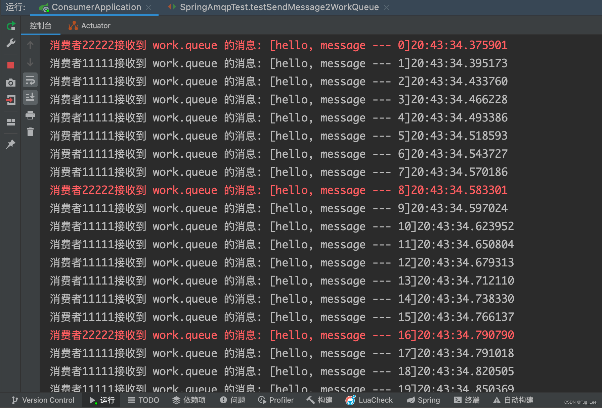Click the log line for message 4
This screenshot has height=408, width=602.
278,117
